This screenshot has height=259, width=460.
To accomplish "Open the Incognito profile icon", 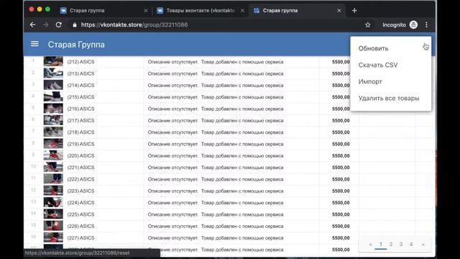I will [x=414, y=25].
